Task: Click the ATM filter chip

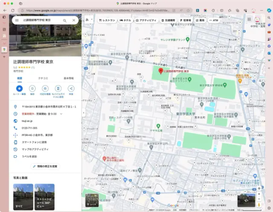Action: coord(214,20)
